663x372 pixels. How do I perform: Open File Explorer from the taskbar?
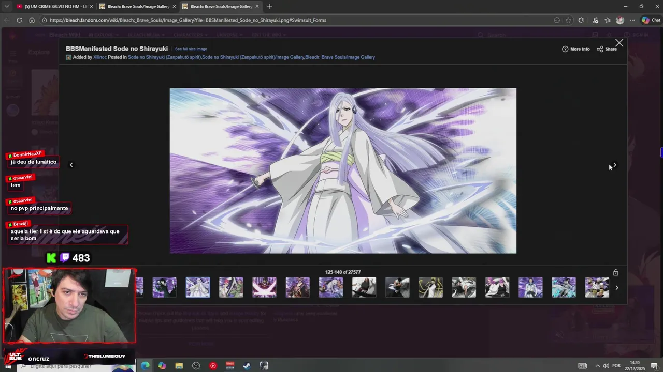coord(179,366)
